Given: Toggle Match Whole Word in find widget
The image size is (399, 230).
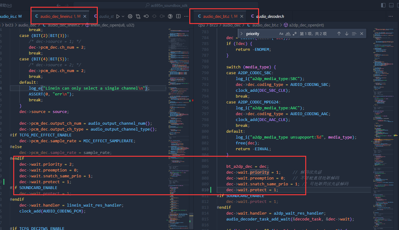Looking at the screenshot, I should pyautogui.click(x=288, y=34).
